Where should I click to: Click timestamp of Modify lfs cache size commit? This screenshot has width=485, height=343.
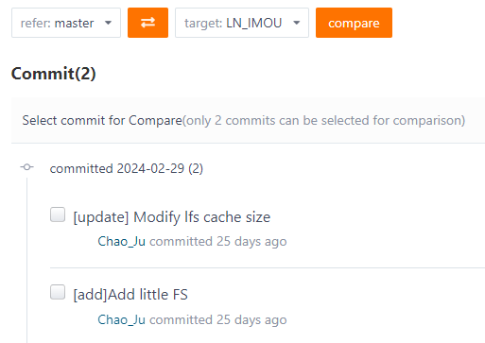pos(218,242)
